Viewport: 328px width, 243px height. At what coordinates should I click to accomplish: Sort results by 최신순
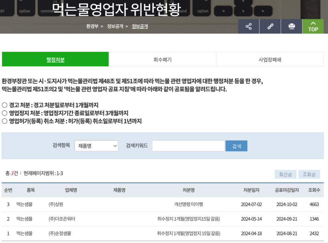[286, 174]
